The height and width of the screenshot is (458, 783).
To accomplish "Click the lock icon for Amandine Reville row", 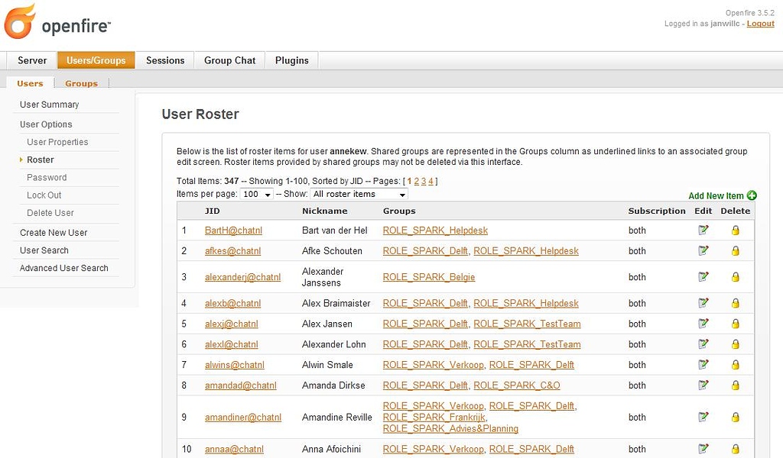I will tap(736, 418).
